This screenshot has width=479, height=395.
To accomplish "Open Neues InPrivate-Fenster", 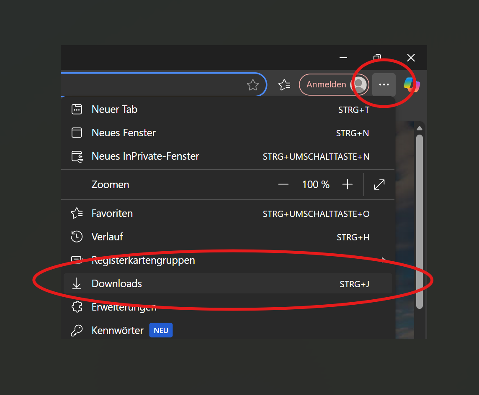I will (145, 156).
